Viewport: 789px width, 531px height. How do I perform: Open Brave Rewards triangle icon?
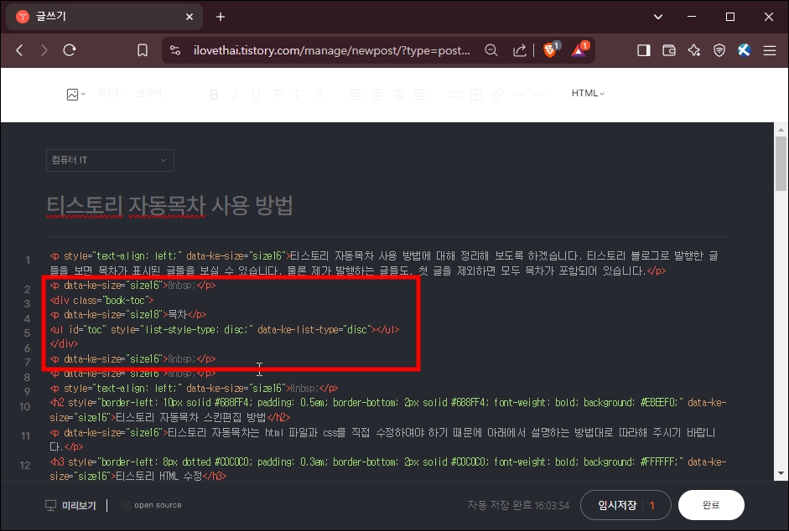(579, 49)
